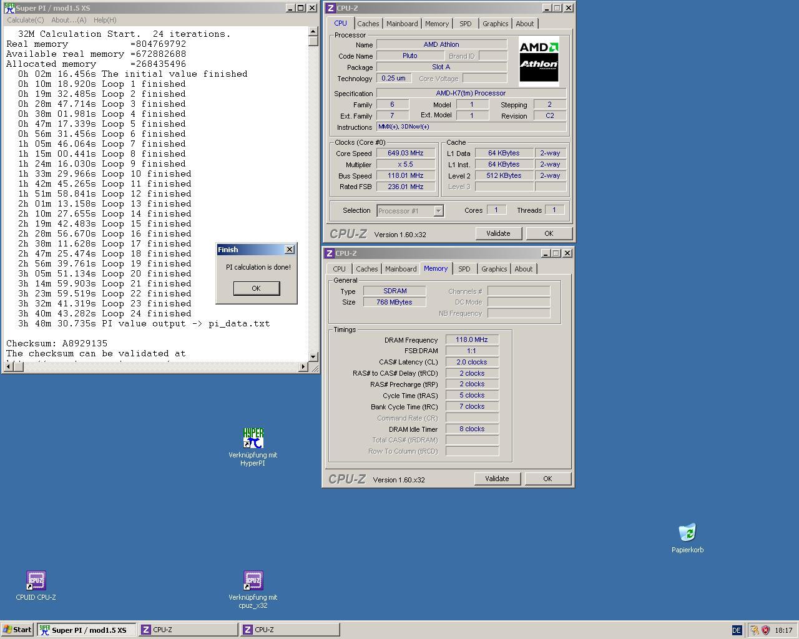Select the Mainboard tab in upper CPU-Z
The image size is (799, 639).
coord(402,24)
